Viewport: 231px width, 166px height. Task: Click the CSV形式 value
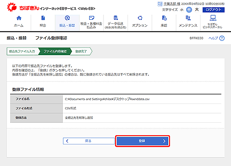[x=71, y=109]
